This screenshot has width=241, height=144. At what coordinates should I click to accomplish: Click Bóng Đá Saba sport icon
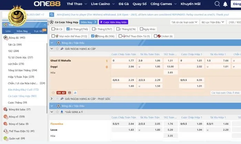tap(6, 109)
